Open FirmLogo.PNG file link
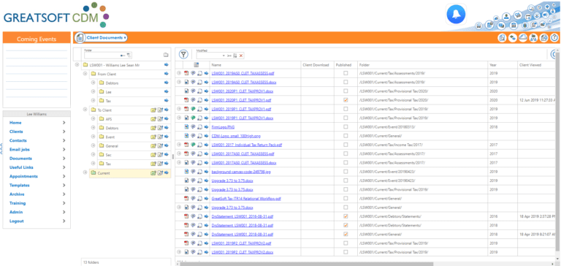 224,126
